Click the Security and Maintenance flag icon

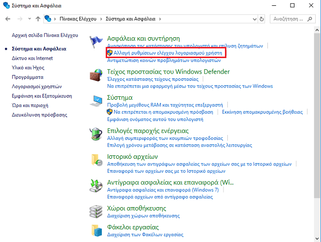click(96, 42)
